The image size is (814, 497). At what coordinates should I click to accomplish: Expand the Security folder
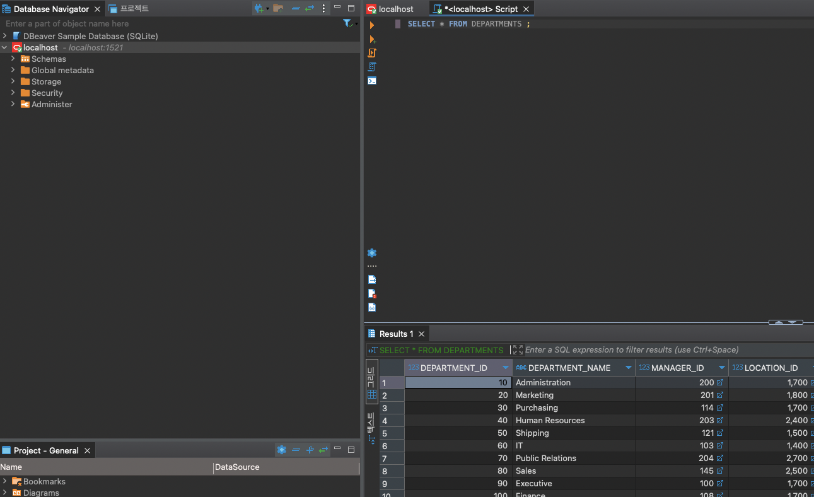click(13, 93)
